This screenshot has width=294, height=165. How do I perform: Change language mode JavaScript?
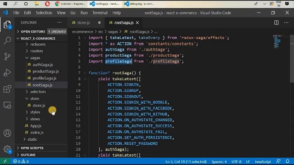263,161
